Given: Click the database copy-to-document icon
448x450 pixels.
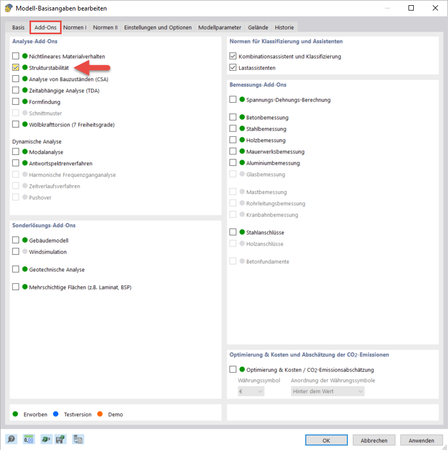Looking at the screenshot, I should [78, 439].
